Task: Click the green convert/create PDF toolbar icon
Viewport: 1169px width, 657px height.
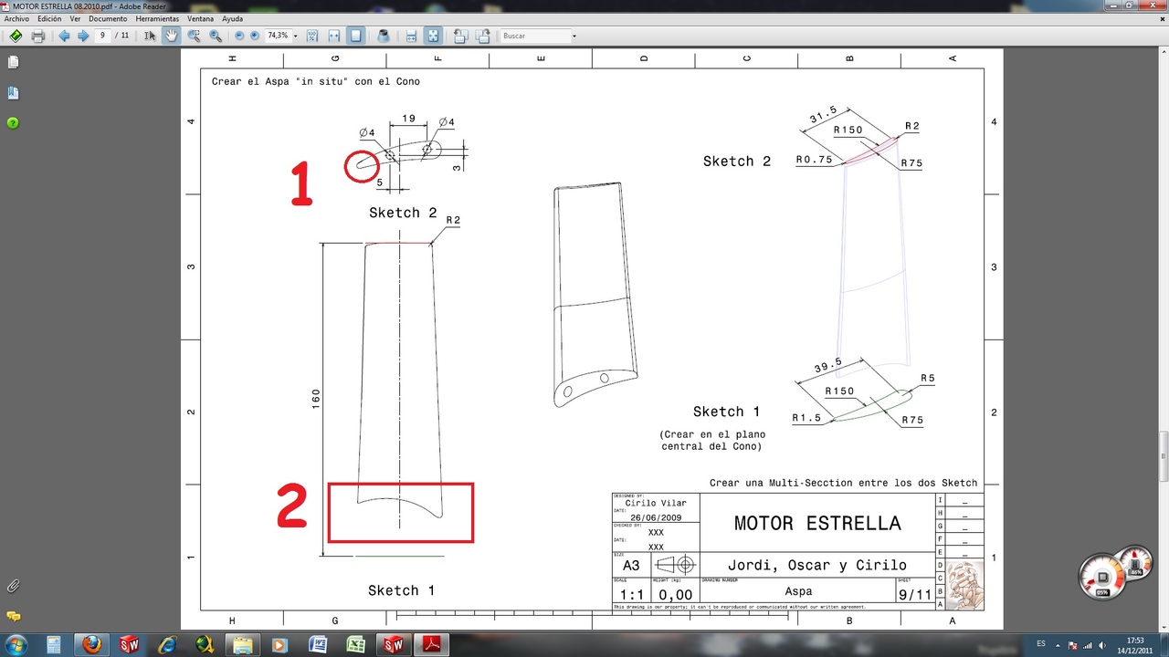Action: click(16, 36)
